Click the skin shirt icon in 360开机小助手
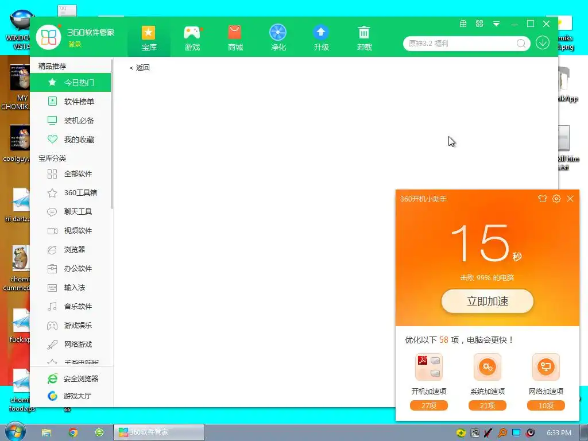Screen dimensions: 588x441 click(x=542, y=199)
